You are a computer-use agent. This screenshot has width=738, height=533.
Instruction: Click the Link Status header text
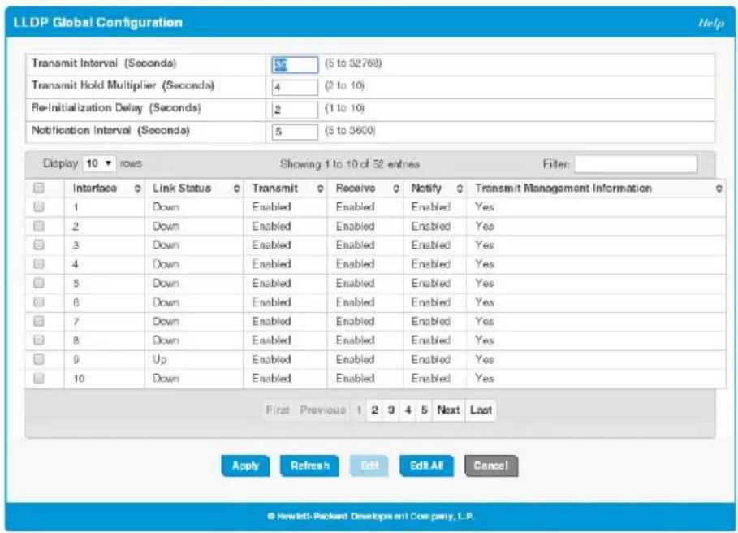(182, 188)
